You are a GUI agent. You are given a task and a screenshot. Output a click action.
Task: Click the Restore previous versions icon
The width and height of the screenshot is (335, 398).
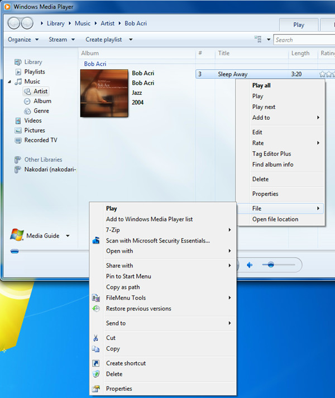coord(96,308)
